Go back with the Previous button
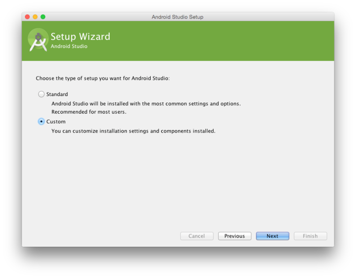The width and height of the screenshot is (356, 278). click(x=234, y=236)
